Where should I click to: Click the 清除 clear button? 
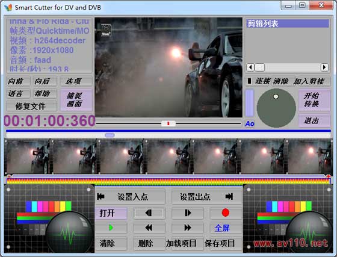111,243
